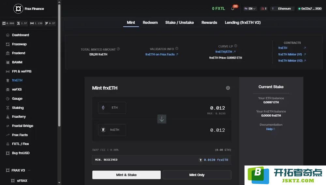Click the 0 FXTL balance indicator
The width and height of the screenshot is (326, 185).
click(218, 8)
